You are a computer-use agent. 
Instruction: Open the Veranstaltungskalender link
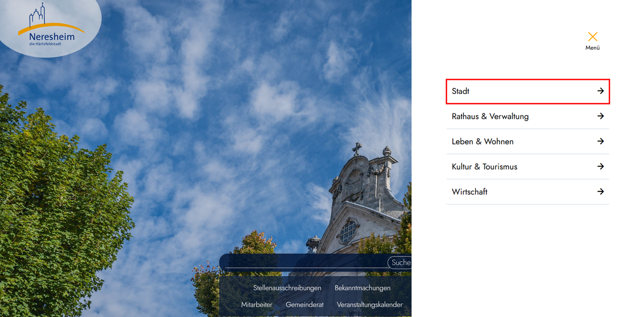point(369,304)
